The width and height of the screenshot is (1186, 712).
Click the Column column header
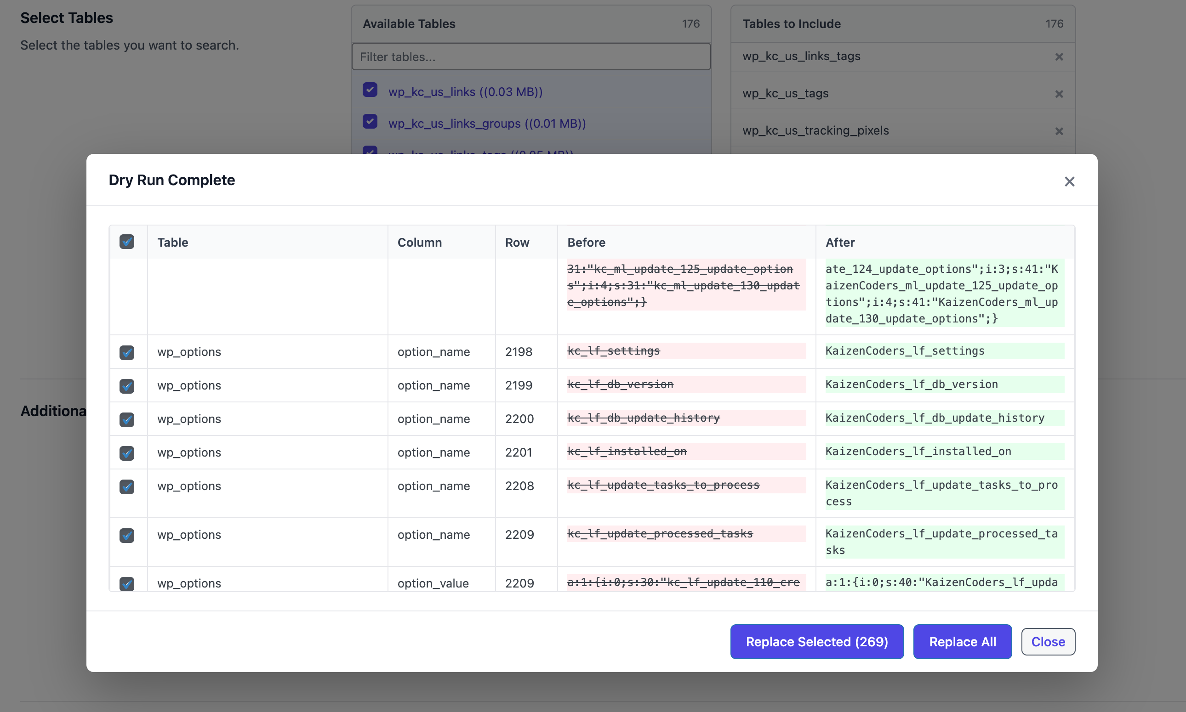(x=420, y=242)
